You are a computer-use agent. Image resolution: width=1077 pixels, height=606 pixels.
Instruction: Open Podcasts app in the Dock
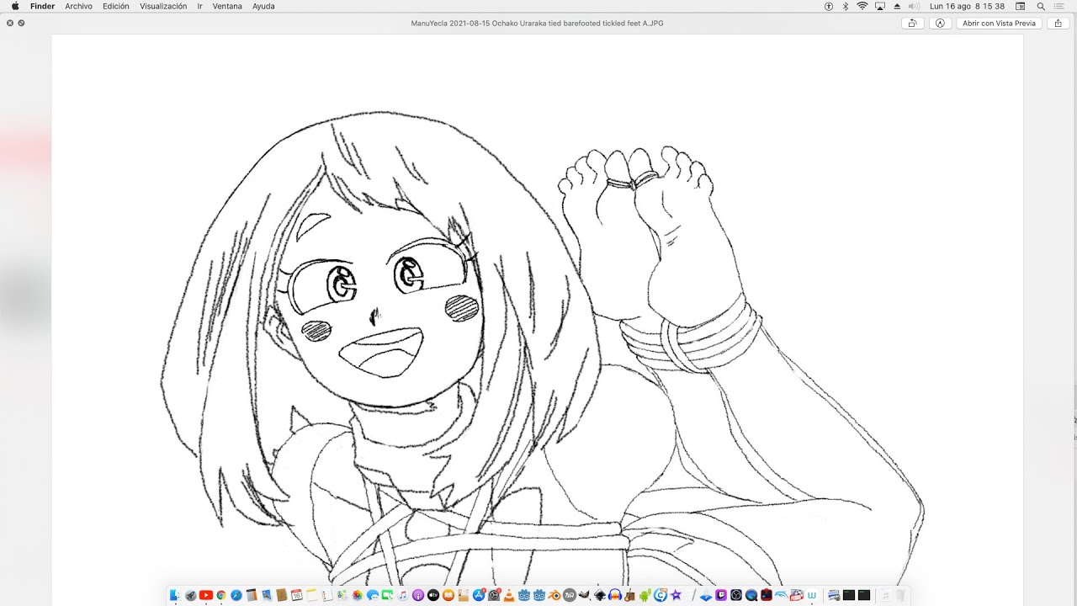(418, 595)
